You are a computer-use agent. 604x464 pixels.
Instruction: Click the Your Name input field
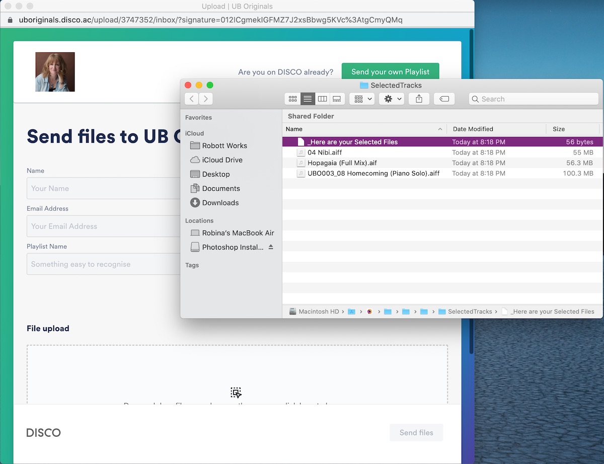[x=104, y=188]
